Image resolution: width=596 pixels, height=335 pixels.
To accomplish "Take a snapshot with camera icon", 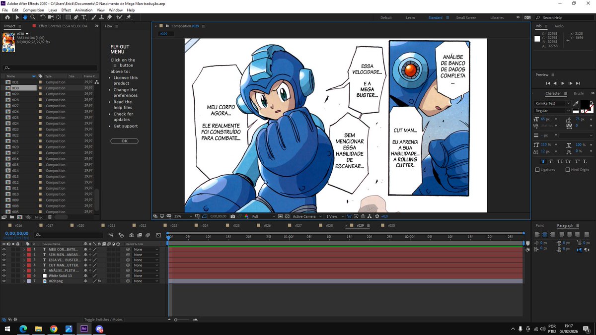I will (x=232, y=216).
